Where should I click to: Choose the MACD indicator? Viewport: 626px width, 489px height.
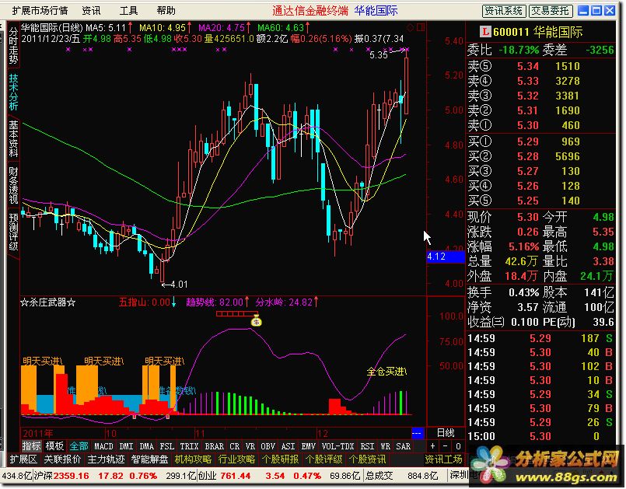click(103, 446)
